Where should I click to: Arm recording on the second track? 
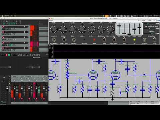tap(3, 32)
